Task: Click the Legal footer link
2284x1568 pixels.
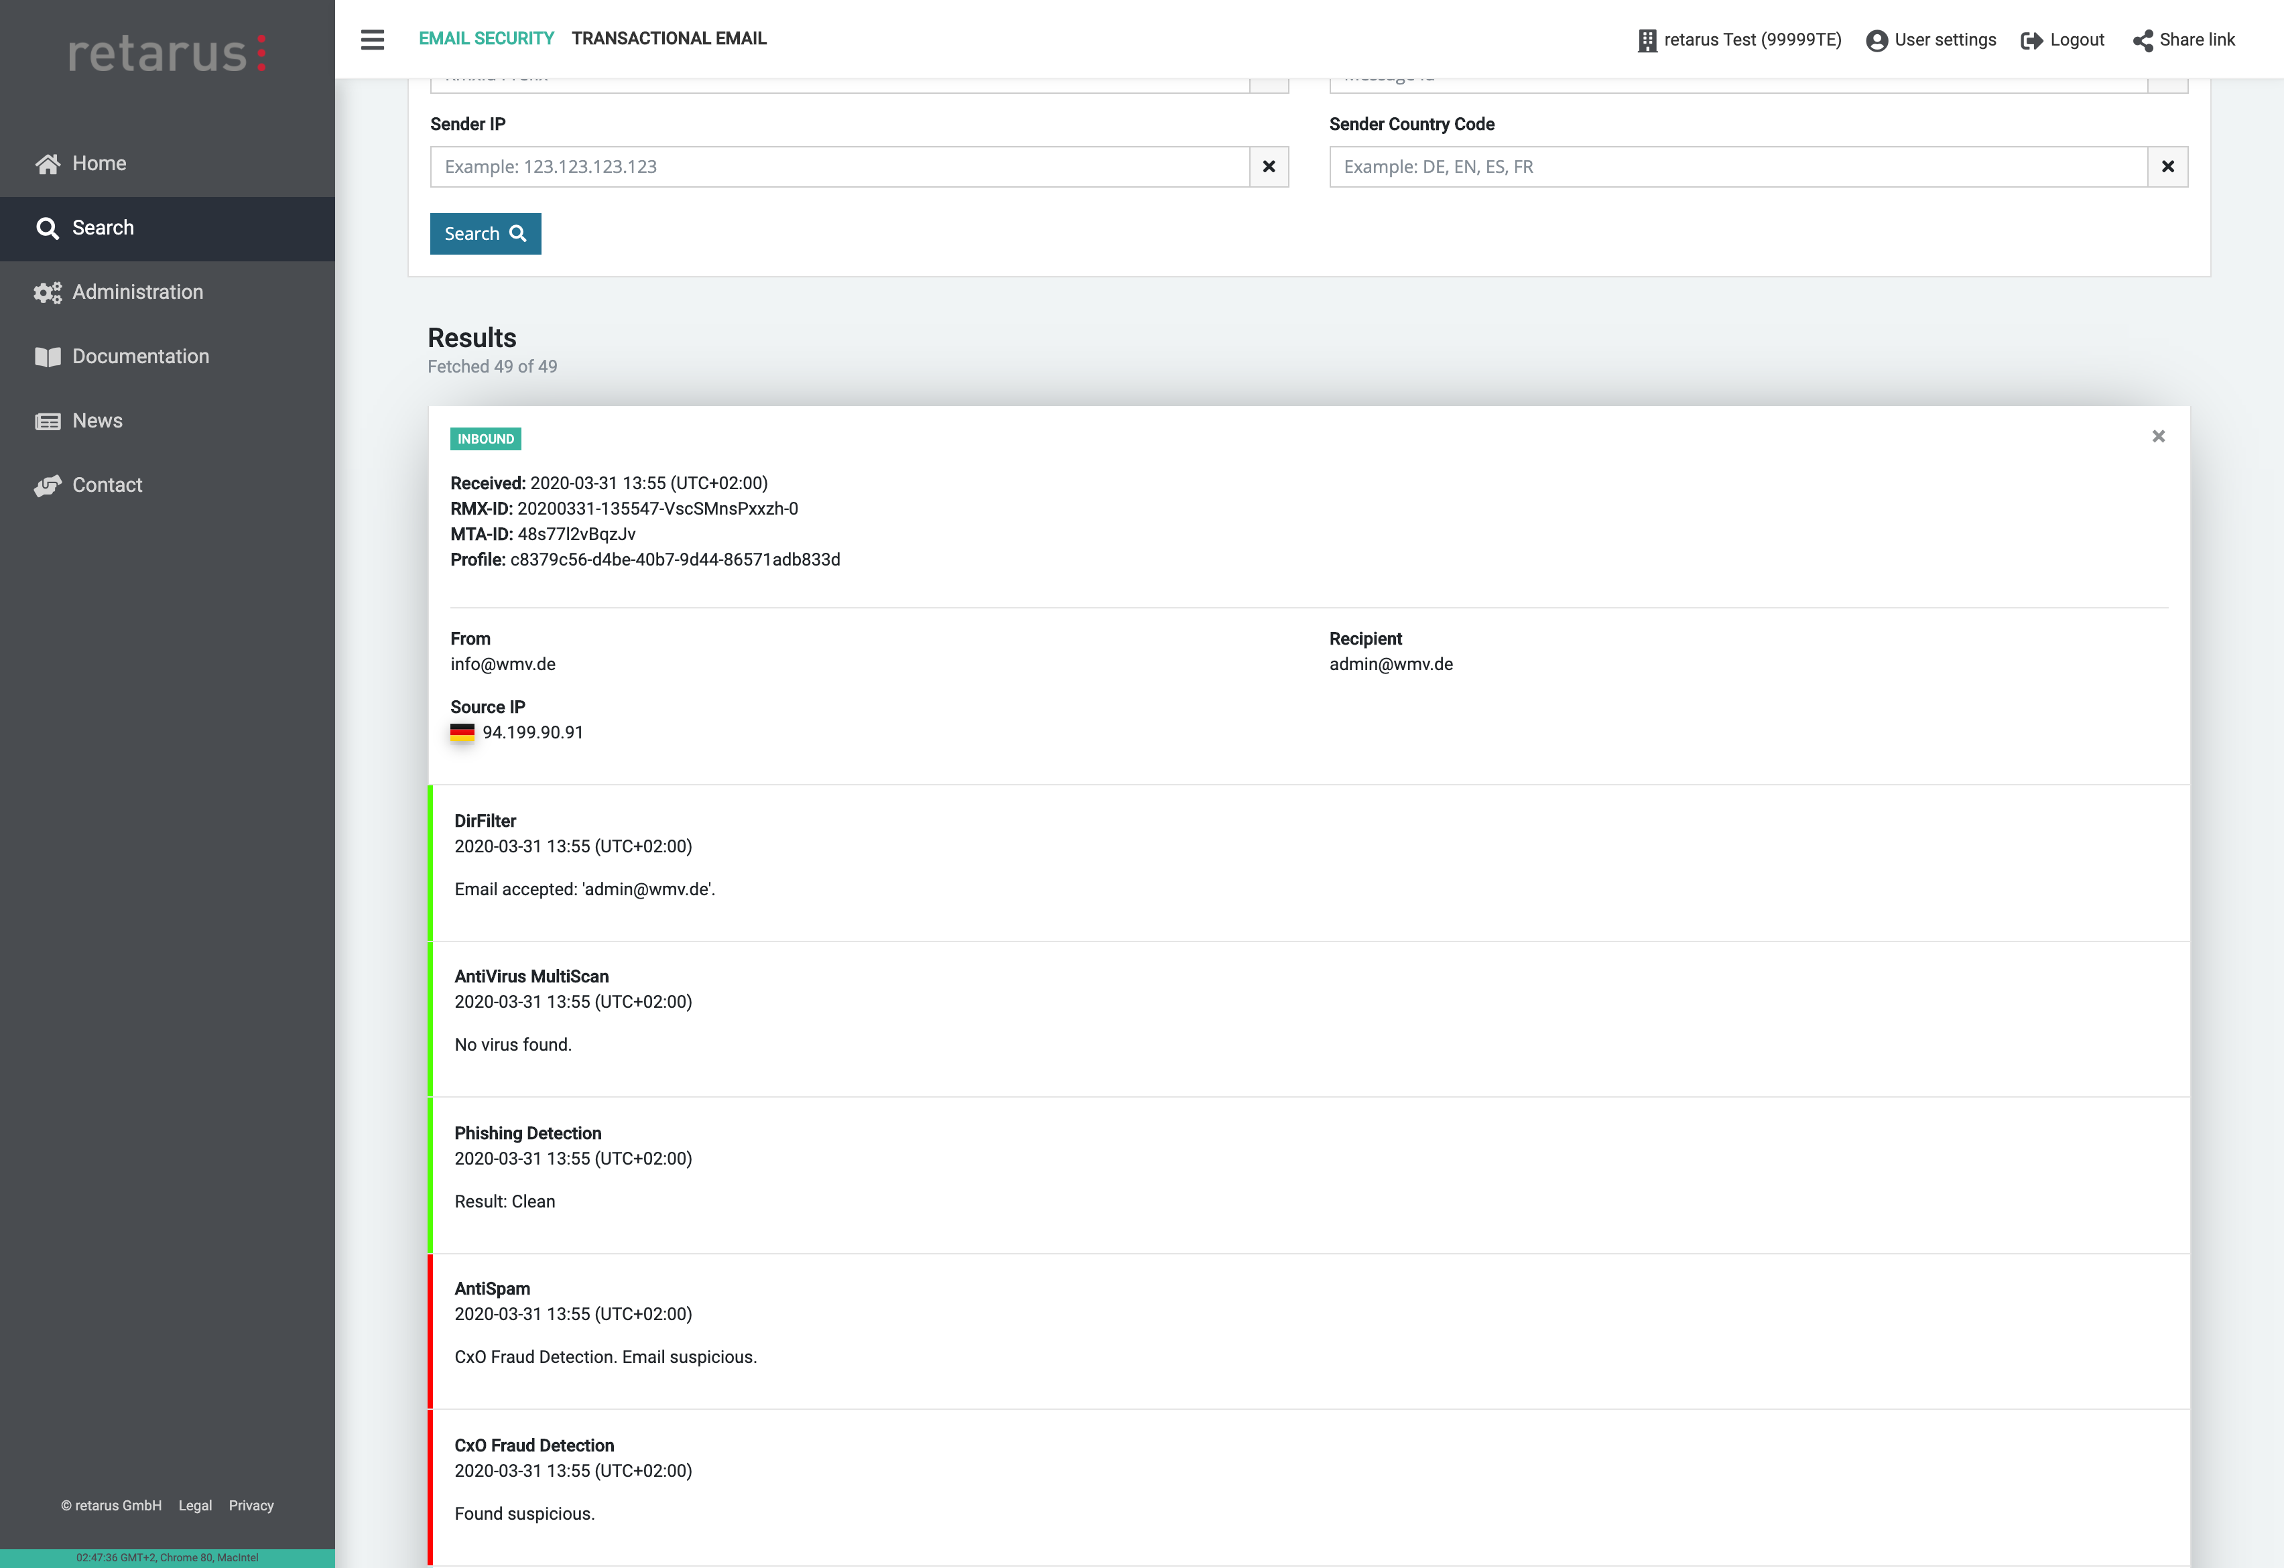Action: point(196,1506)
